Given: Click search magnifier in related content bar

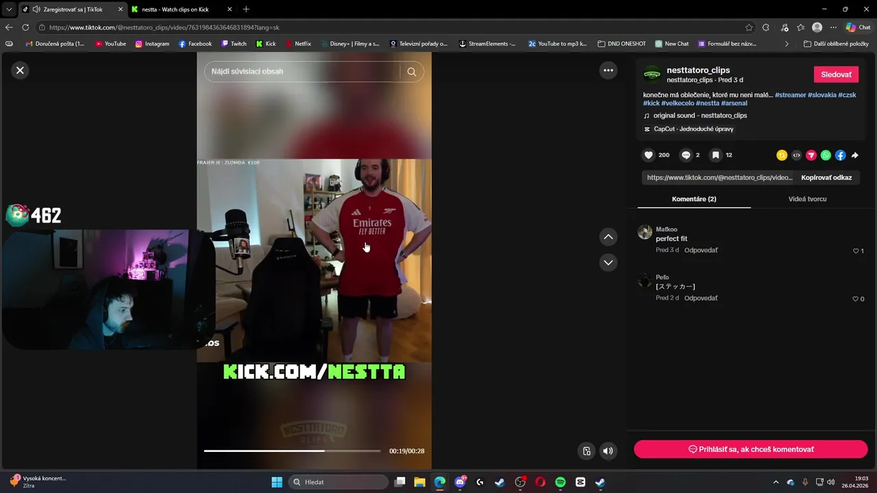Looking at the screenshot, I should tap(411, 71).
